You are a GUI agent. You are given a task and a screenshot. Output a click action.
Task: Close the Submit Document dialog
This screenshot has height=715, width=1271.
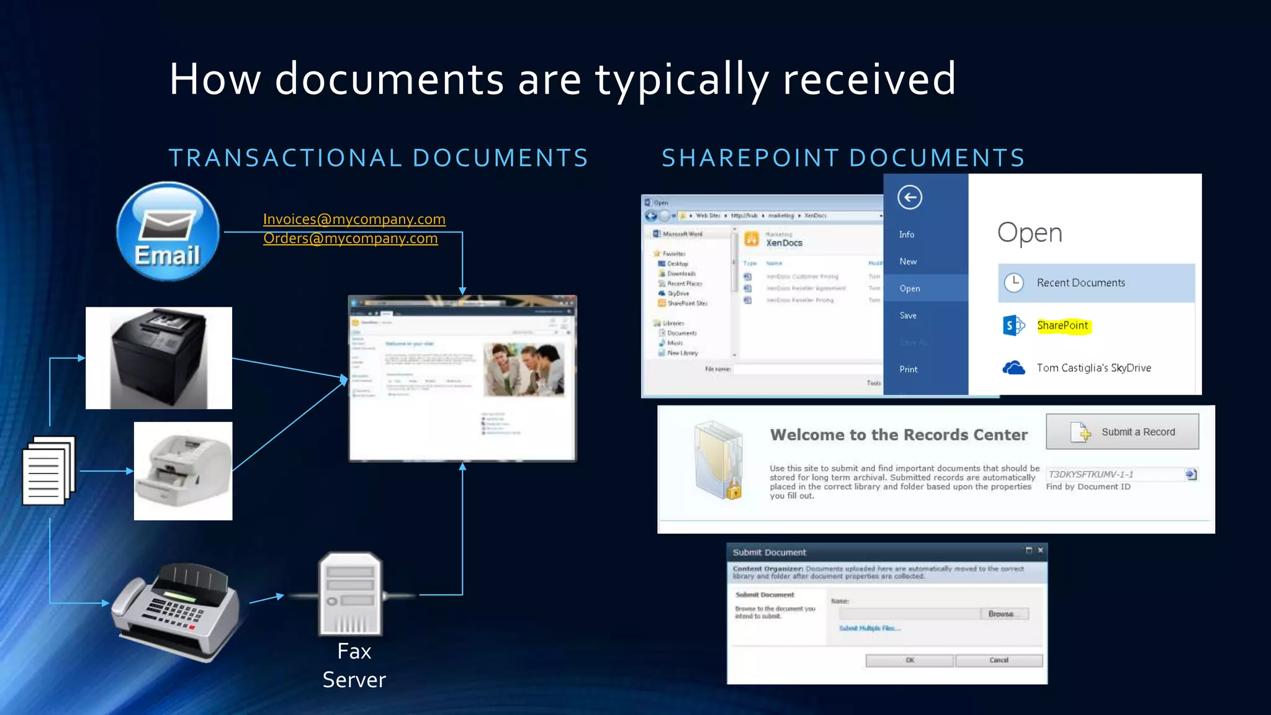(x=1041, y=551)
